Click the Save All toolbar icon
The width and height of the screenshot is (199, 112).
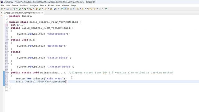(10, 9)
